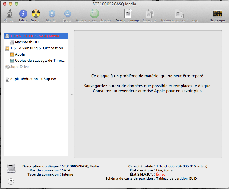229x189 pixels.
Task: Select the SuperDrive entry
Action: tap(36, 67)
